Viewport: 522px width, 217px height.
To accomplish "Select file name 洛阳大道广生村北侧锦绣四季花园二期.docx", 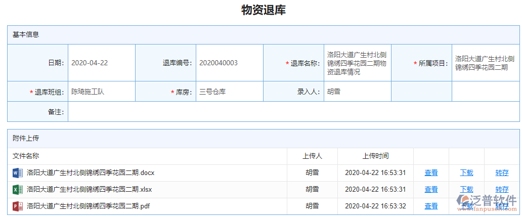I will [x=91, y=172].
